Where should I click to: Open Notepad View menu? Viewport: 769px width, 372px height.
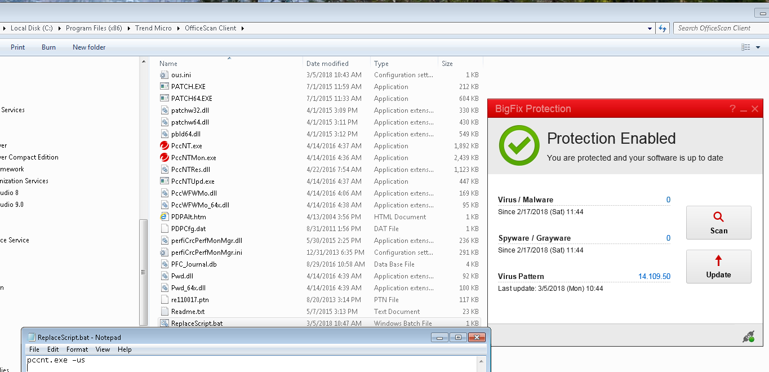(x=103, y=349)
